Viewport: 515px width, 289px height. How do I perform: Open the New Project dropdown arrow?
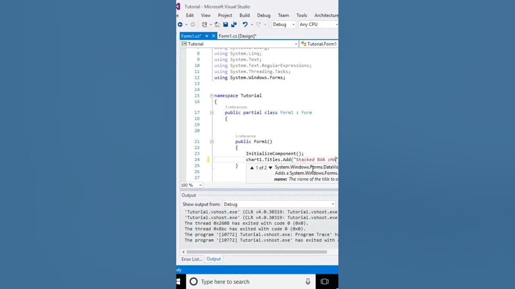click(210, 24)
